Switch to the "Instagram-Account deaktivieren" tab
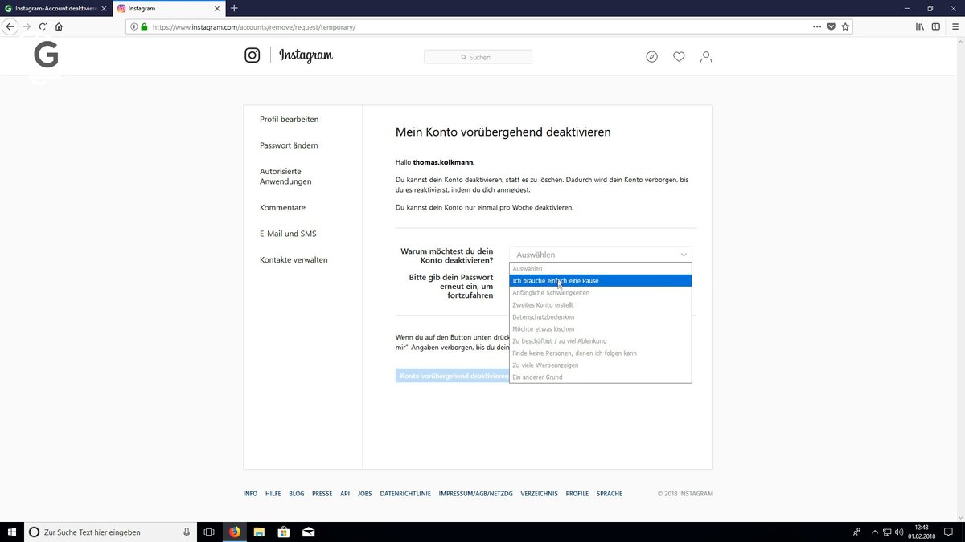This screenshot has height=542, width=965. click(x=52, y=9)
